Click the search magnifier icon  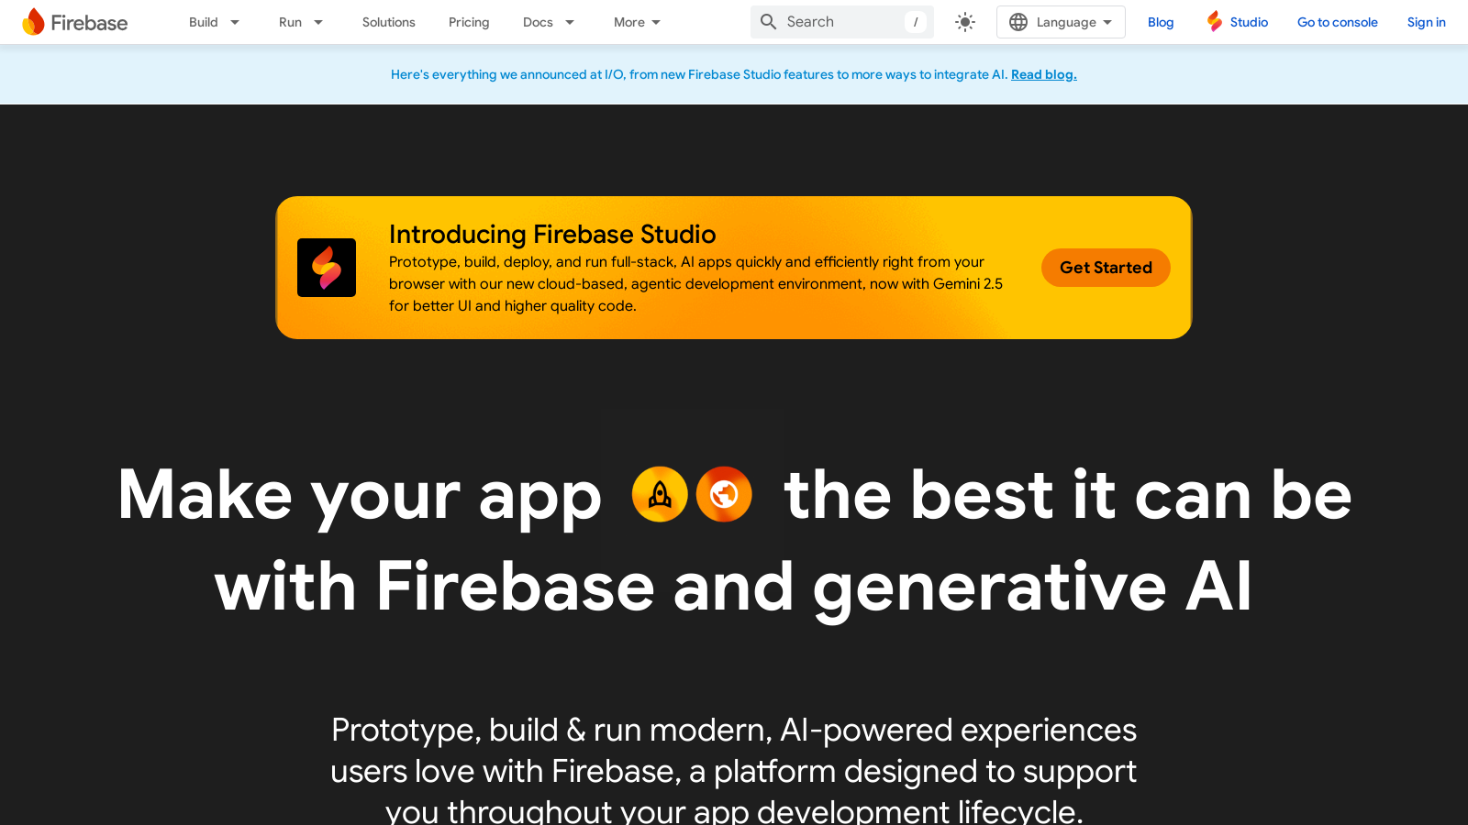coord(768,21)
